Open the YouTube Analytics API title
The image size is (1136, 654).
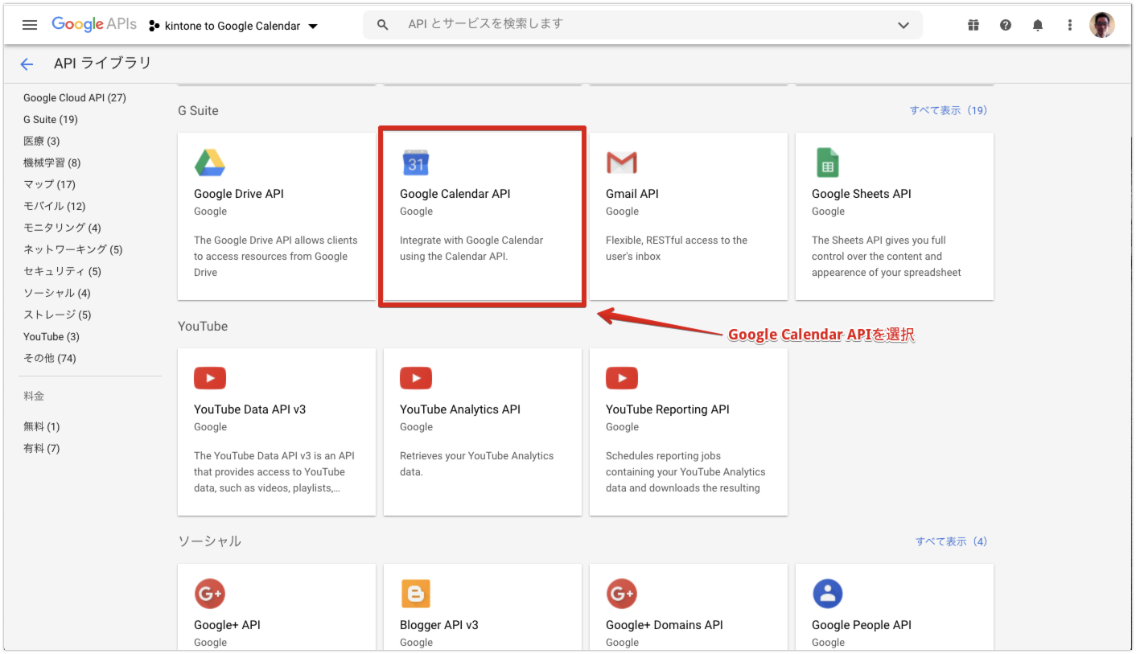(x=460, y=409)
